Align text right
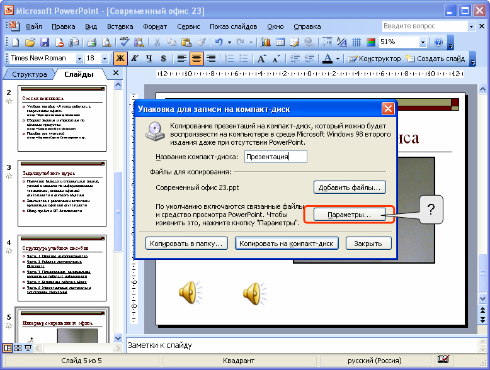The image size is (490, 370). (x=211, y=59)
